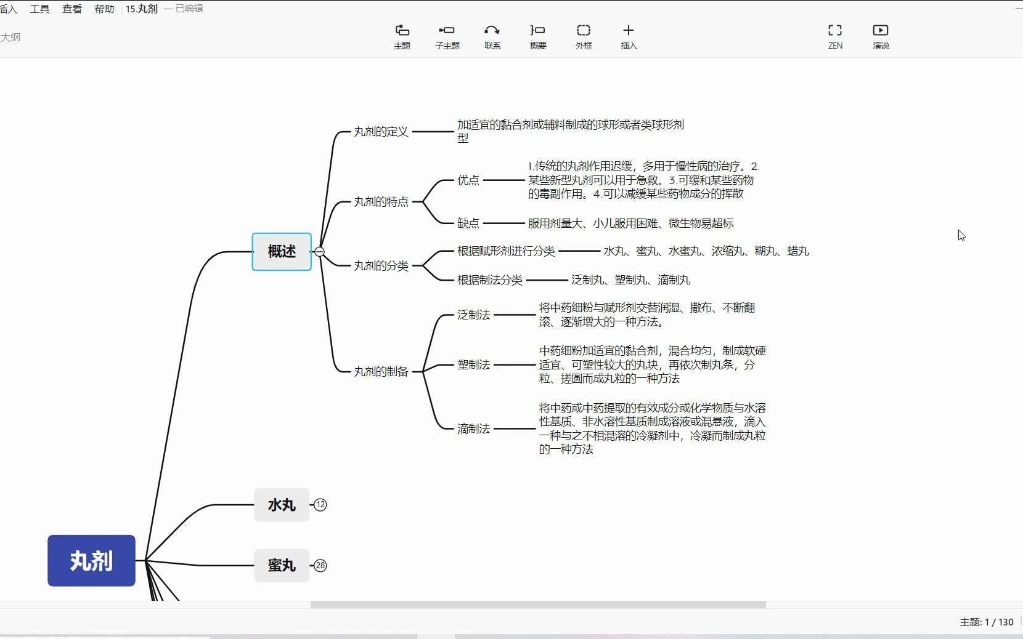Click the document title 15.丸剂

click(x=142, y=9)
